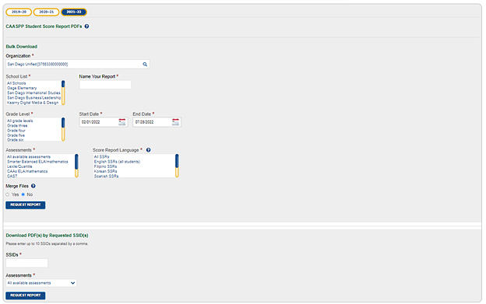
Task: Select Grade four option
Action: [x=16, y=131]
